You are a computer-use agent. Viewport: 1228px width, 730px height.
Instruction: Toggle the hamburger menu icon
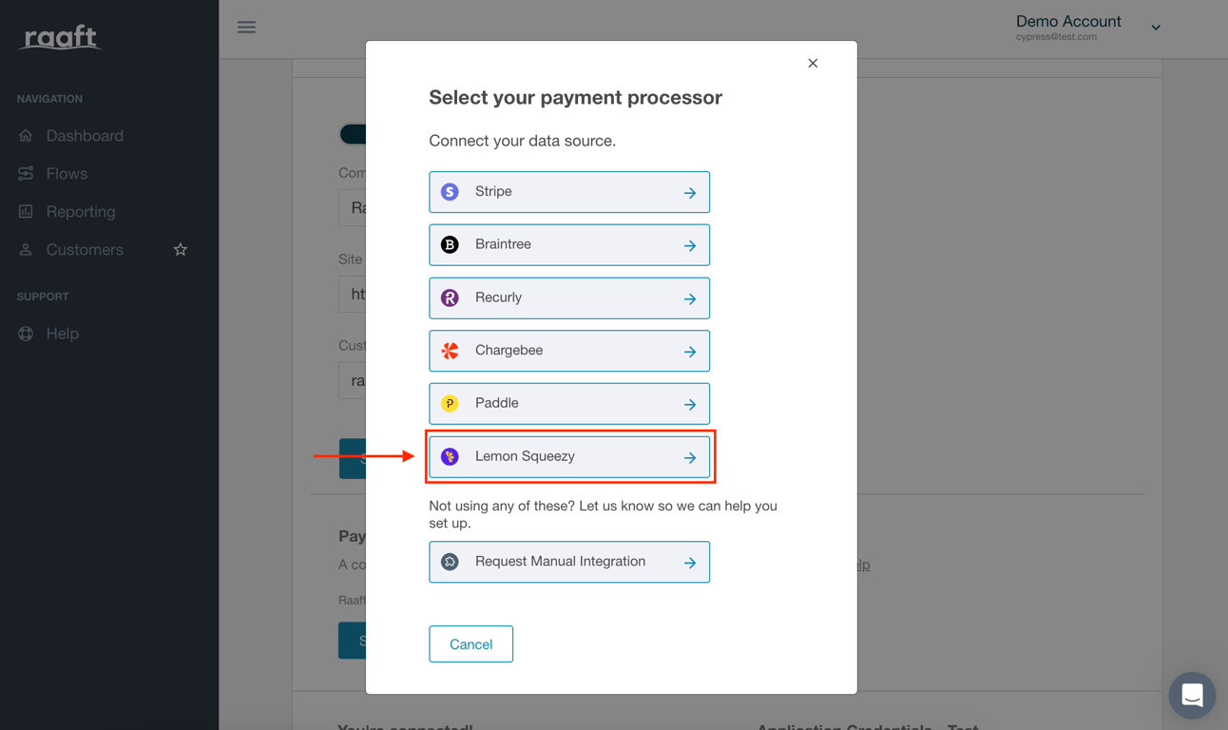pyautogui.click(x=246, y=28)
